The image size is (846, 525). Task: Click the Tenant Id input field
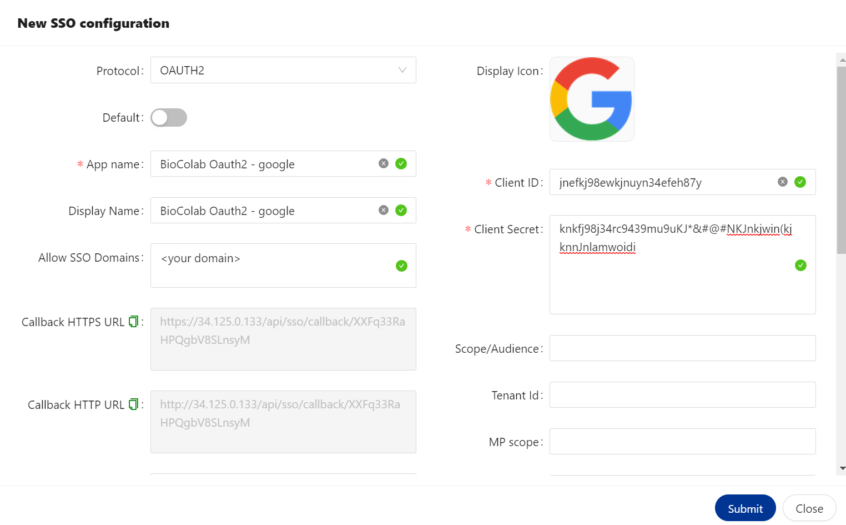pyautogui.click(x=683, y=394)
